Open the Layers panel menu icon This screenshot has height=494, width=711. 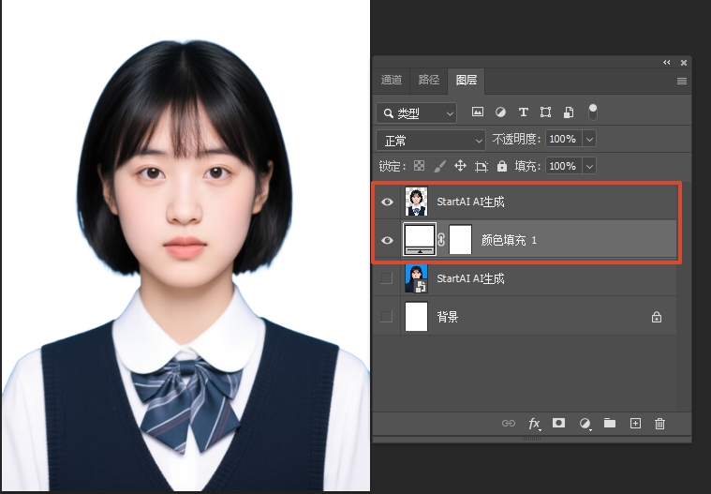(682, 81)
